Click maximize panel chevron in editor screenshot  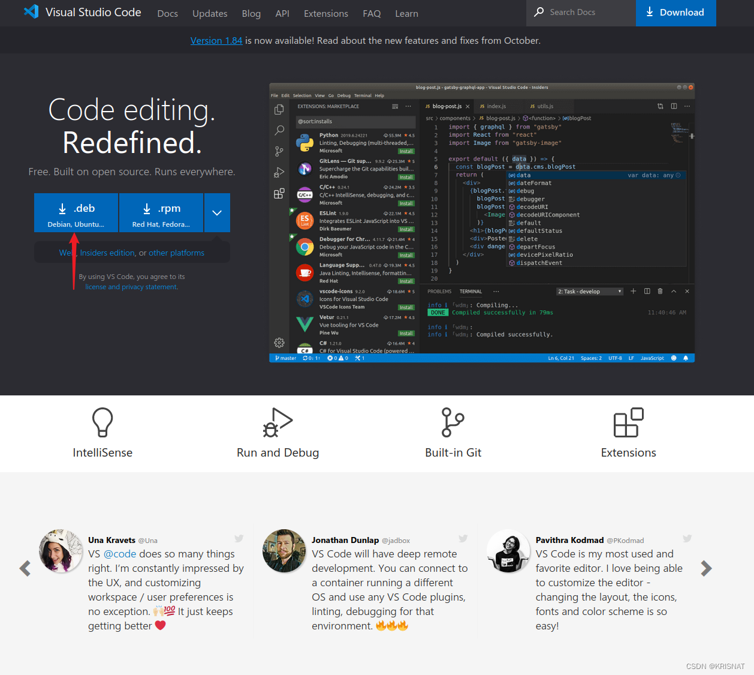click(674, 291)
